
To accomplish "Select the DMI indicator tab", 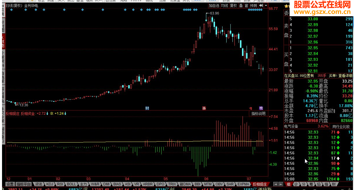I will point(106,184).
